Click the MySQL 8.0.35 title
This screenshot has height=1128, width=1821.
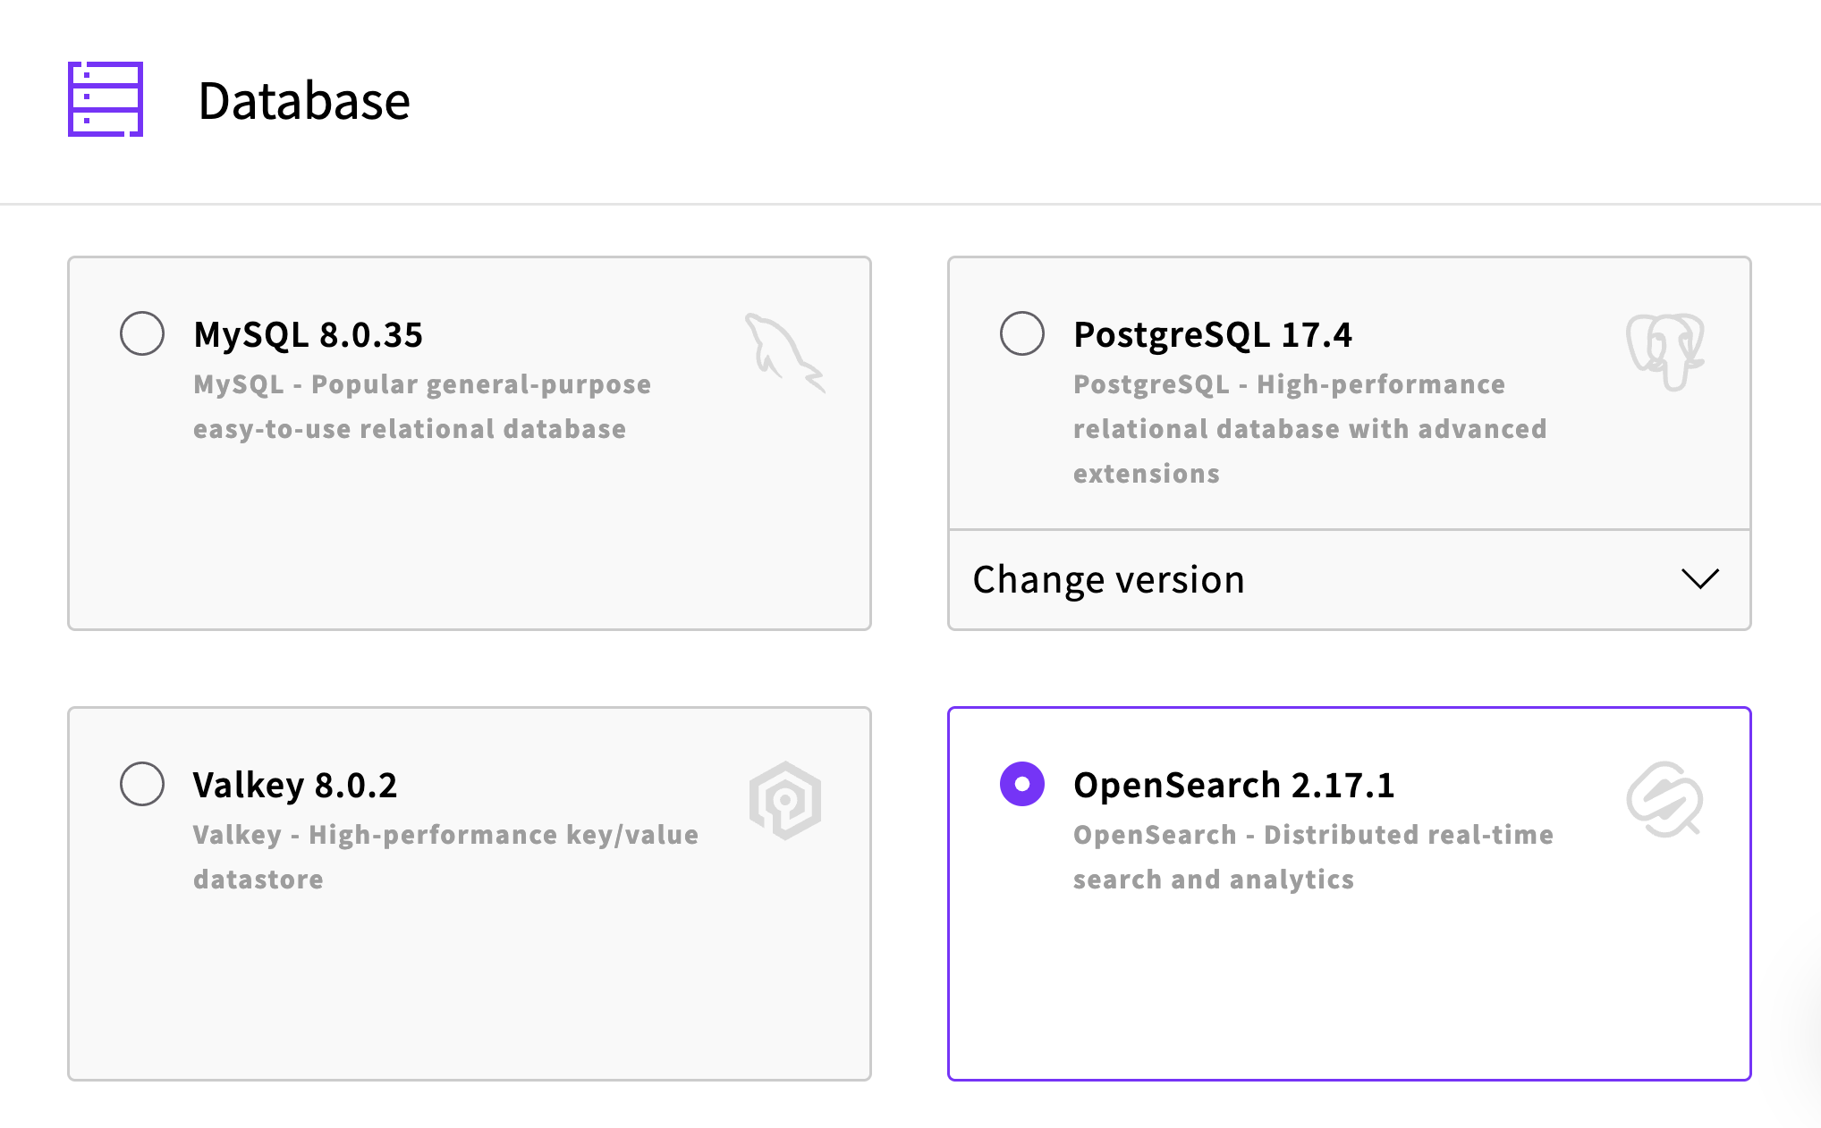(x=308, y=334)
